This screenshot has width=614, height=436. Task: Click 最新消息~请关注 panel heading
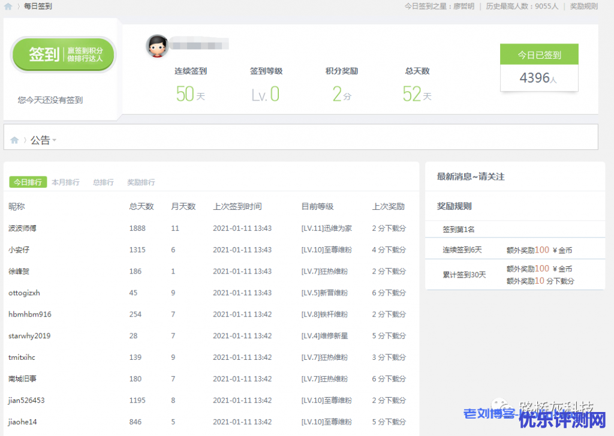471,177
